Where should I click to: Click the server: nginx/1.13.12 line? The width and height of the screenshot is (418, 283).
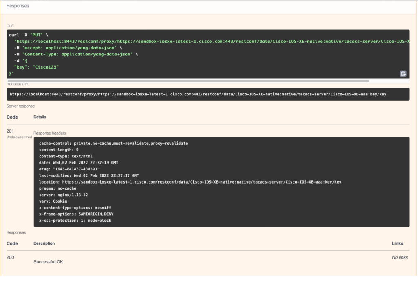coord(63,195)
